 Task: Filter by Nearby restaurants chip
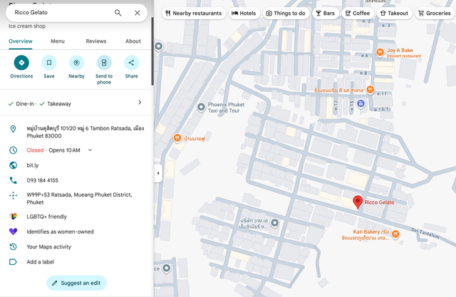point(194,14)
